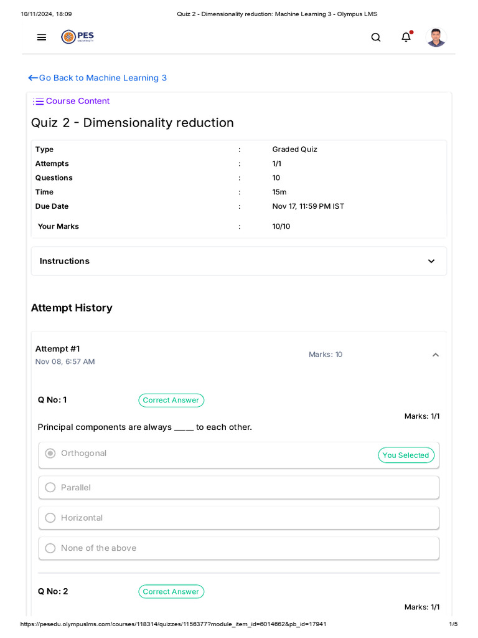Go Back to Machine Learning 3
Image resolution: width=478 pixels, height=638 pixels.
pos(103,78)
